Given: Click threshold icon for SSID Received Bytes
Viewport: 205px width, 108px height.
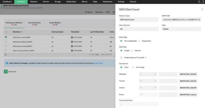Looking at the screenshot, I should tap(72, 42).
